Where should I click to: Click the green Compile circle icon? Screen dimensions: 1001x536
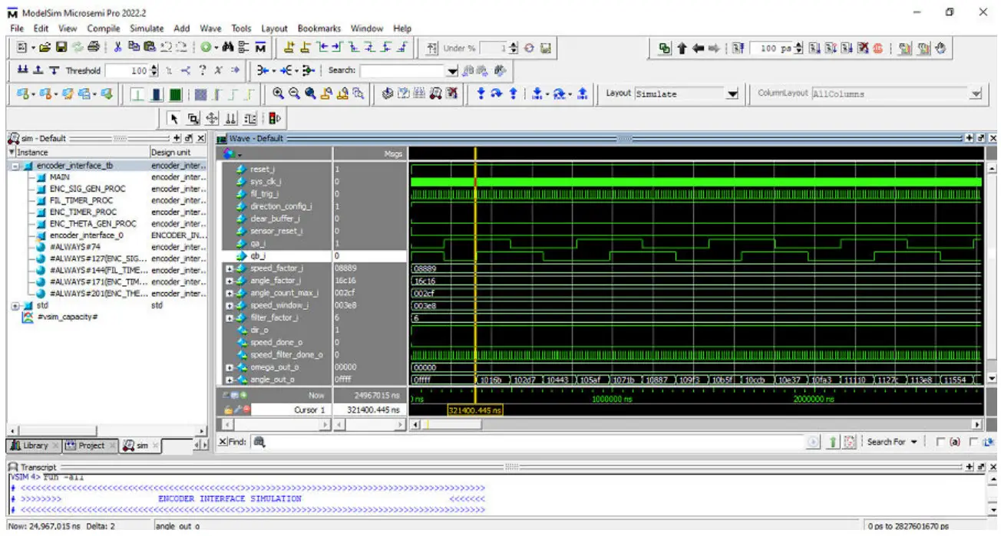[x=206, y=48]
